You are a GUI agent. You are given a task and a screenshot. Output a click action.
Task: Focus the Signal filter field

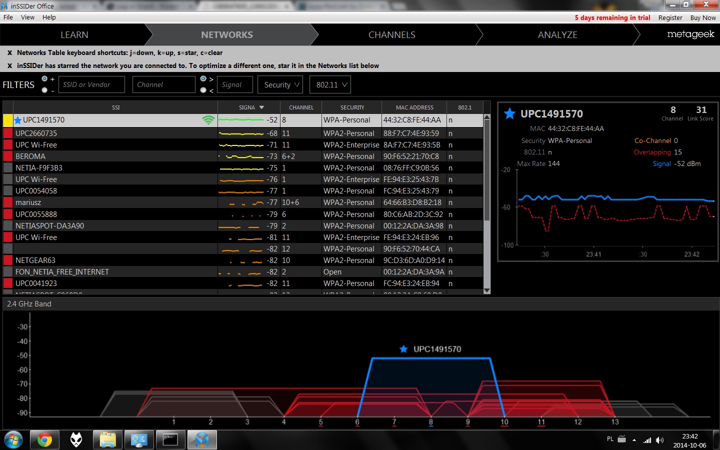pos(234,84)
